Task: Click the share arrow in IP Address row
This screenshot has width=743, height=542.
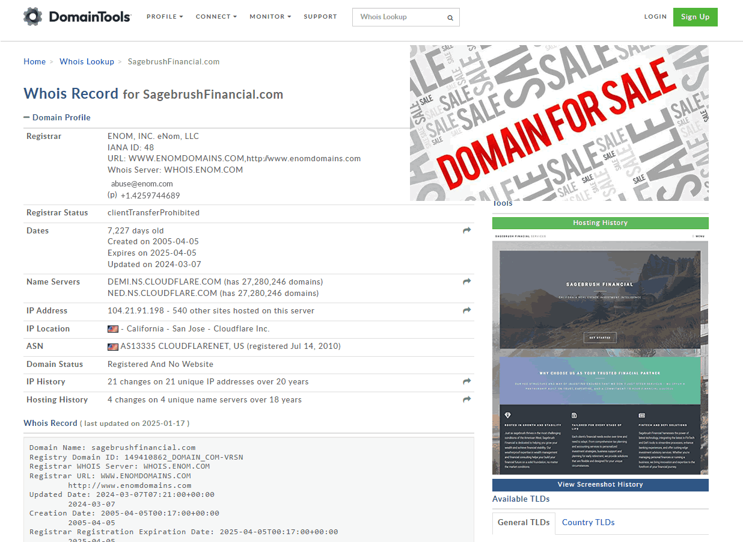Action: point(466,310)
